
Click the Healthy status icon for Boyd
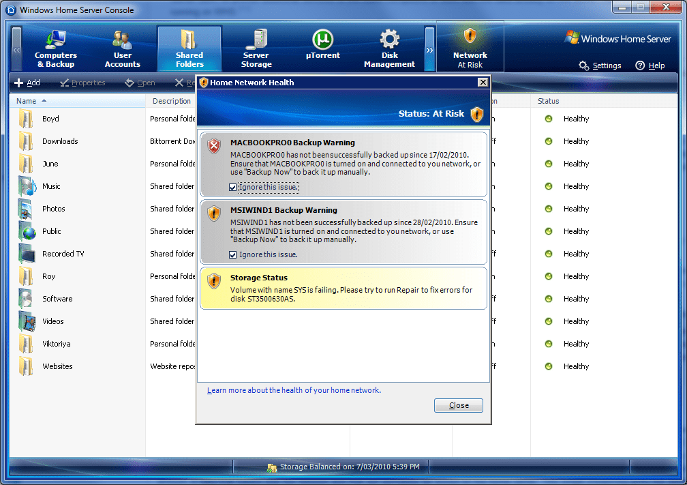click(x=549, y=119)
